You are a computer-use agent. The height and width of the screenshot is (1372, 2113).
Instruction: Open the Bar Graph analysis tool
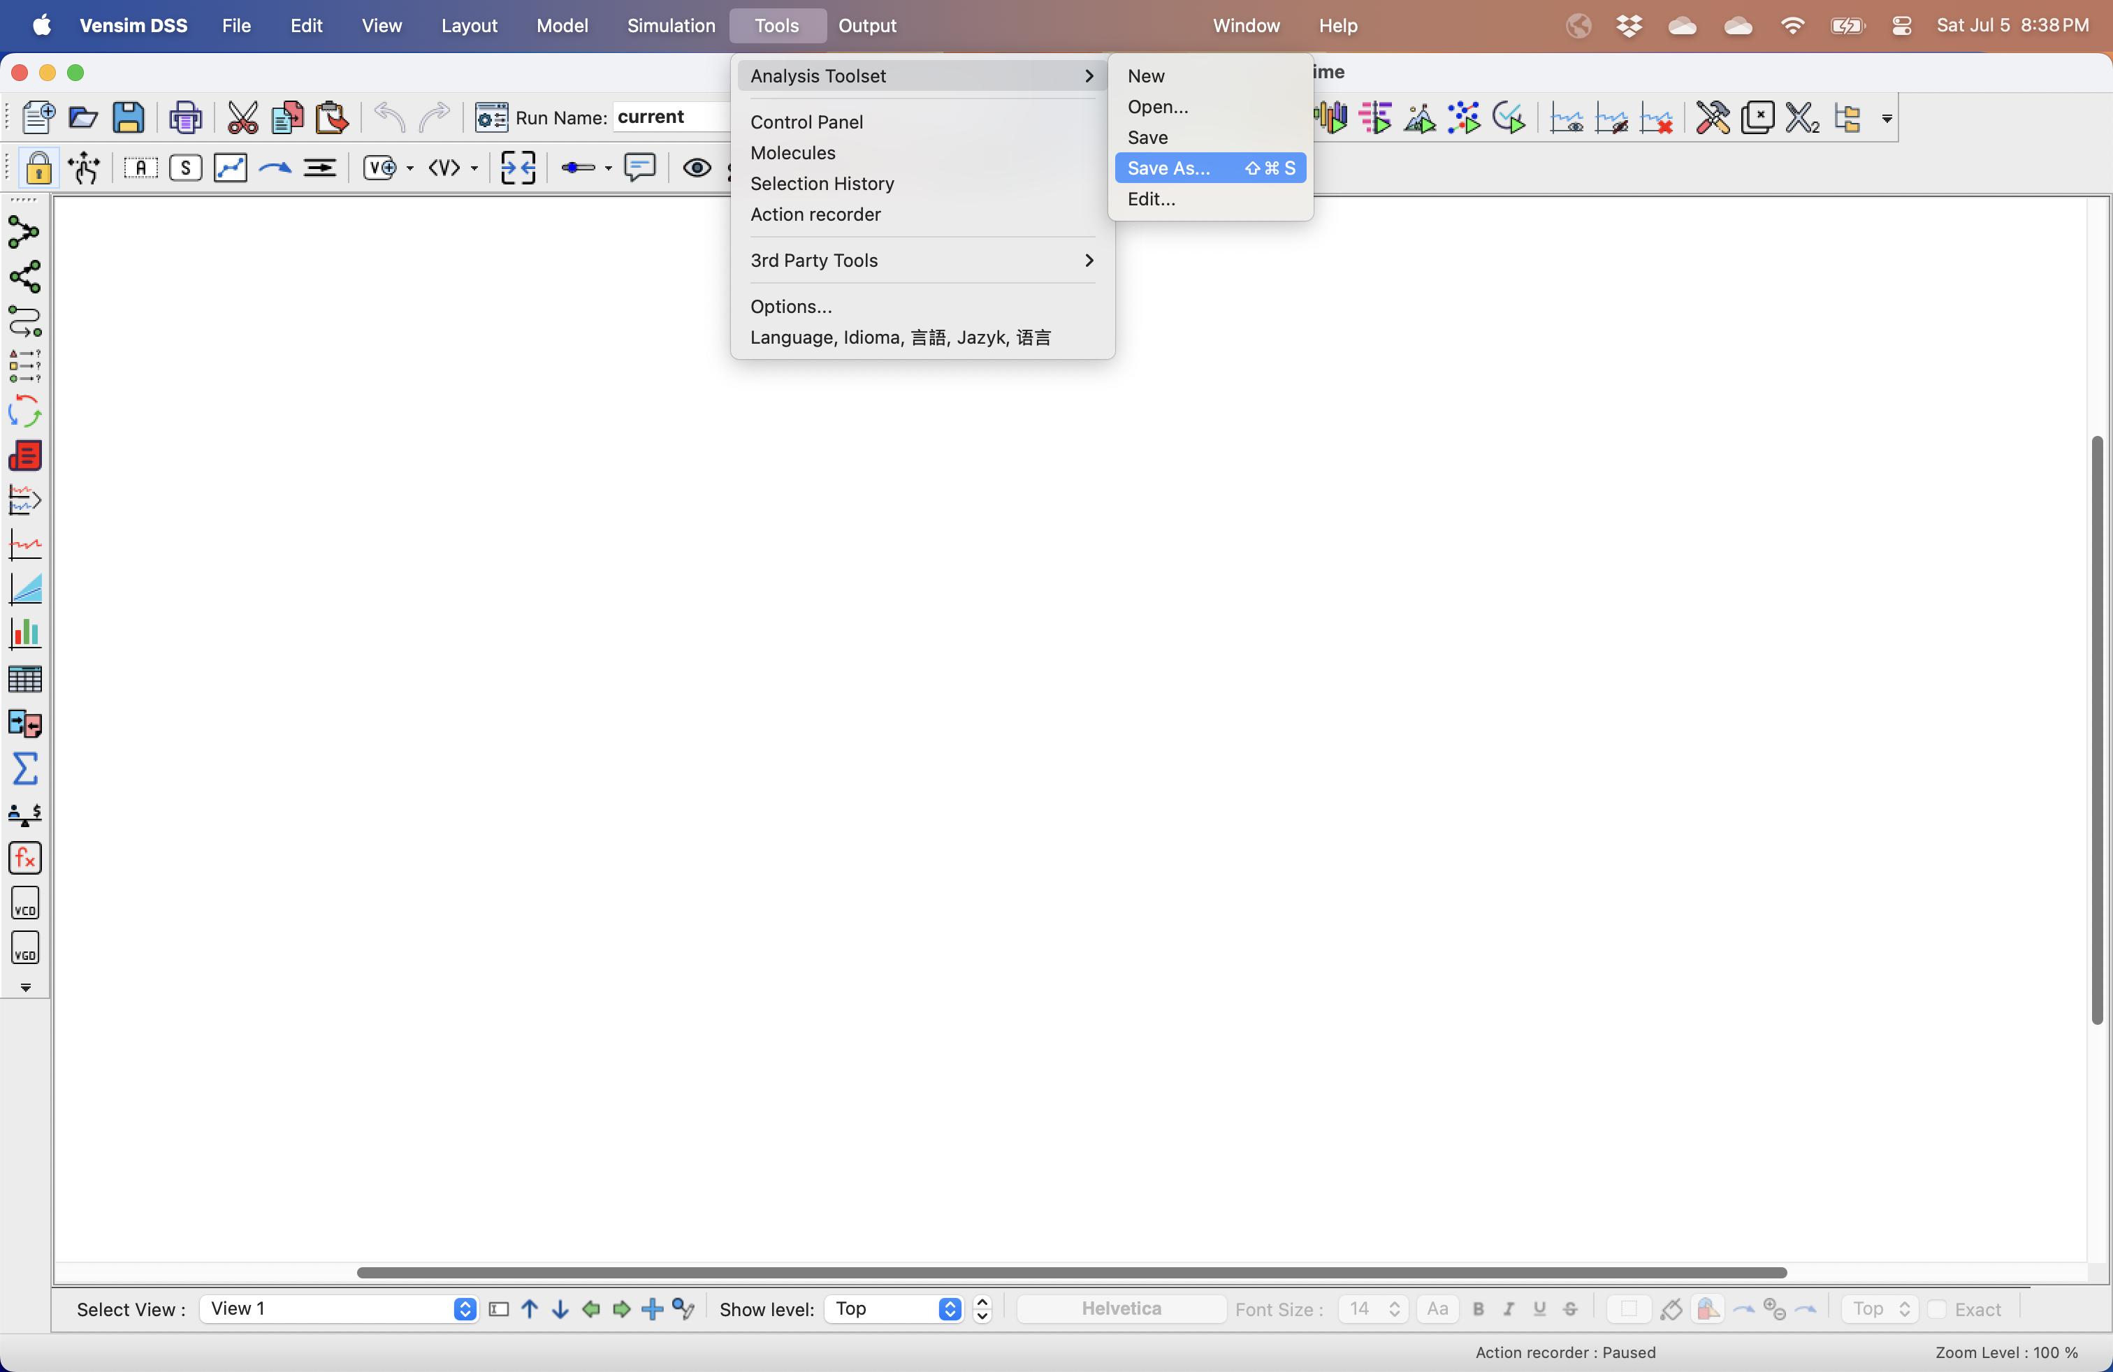24,634
